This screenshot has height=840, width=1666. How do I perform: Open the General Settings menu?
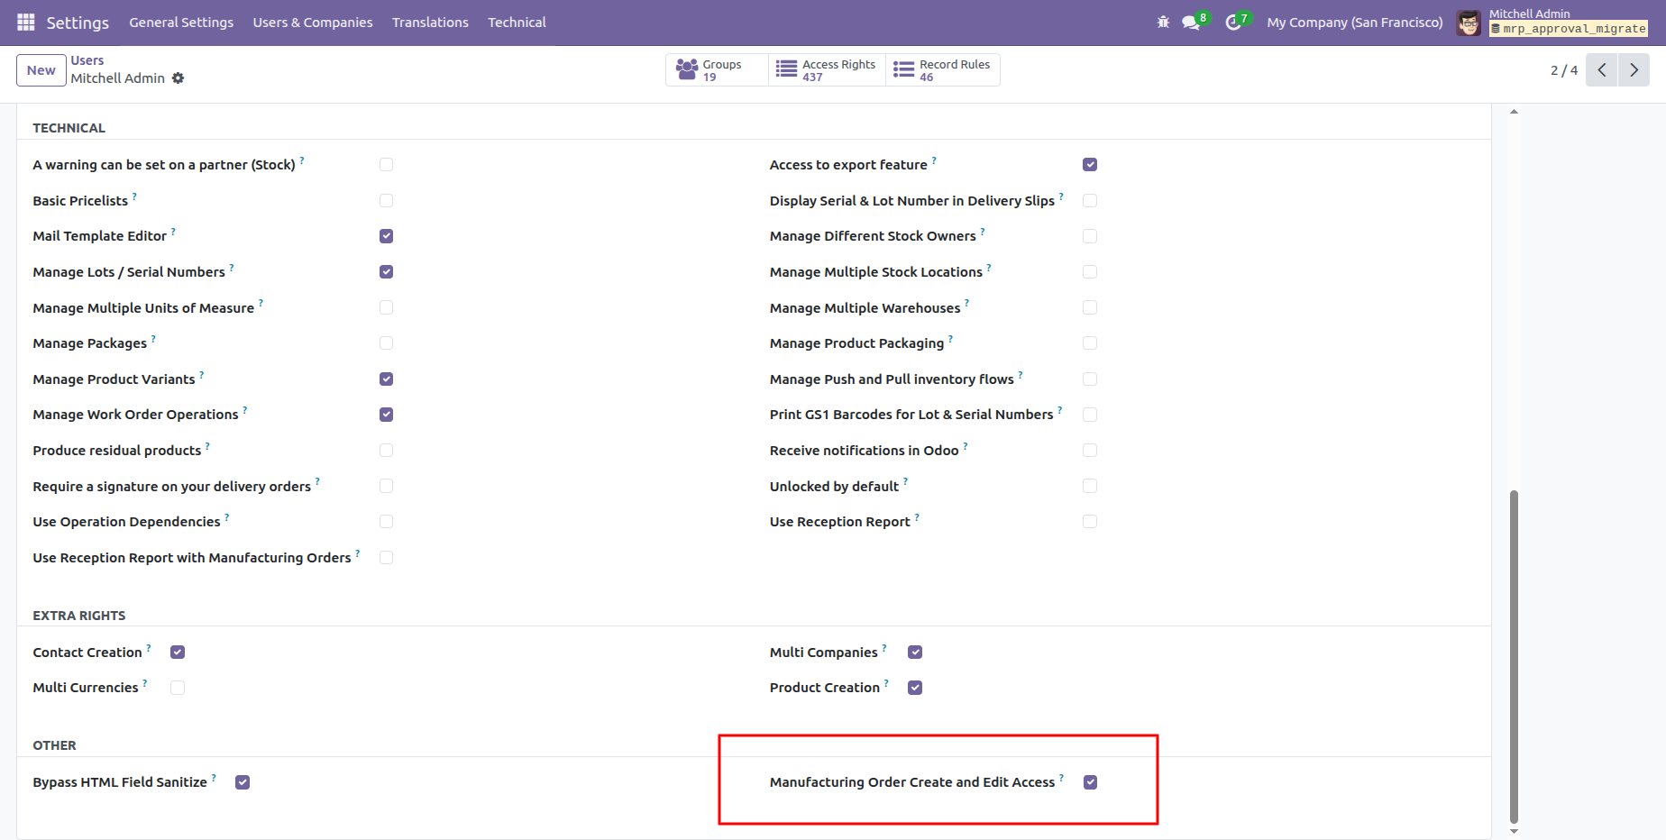181,23
